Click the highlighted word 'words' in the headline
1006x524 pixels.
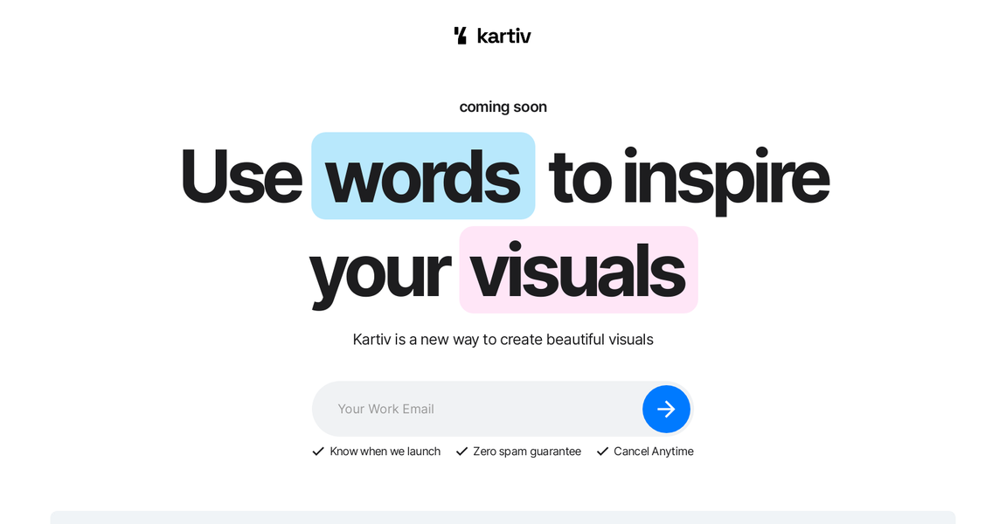pyautogui.click(x=423, y=176)
